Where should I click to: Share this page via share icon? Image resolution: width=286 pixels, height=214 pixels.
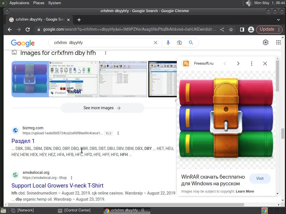coord(222,30)
